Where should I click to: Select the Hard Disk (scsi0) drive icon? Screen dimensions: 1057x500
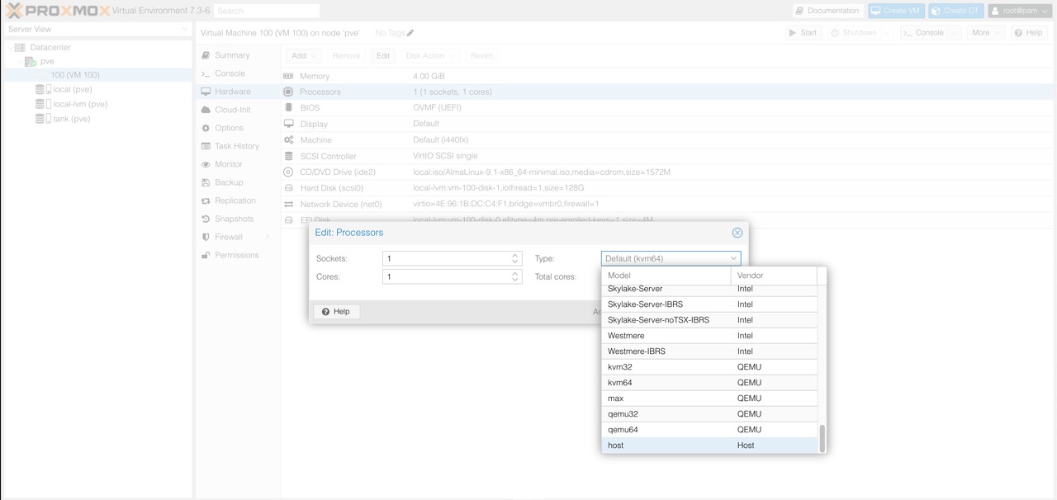point(288,188)
